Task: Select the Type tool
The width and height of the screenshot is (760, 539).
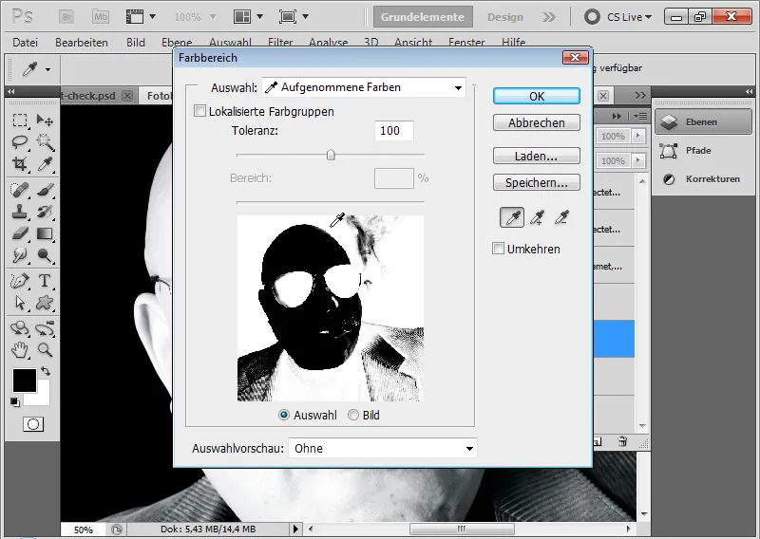Action: pyautogui.click(x=45, y=281)
